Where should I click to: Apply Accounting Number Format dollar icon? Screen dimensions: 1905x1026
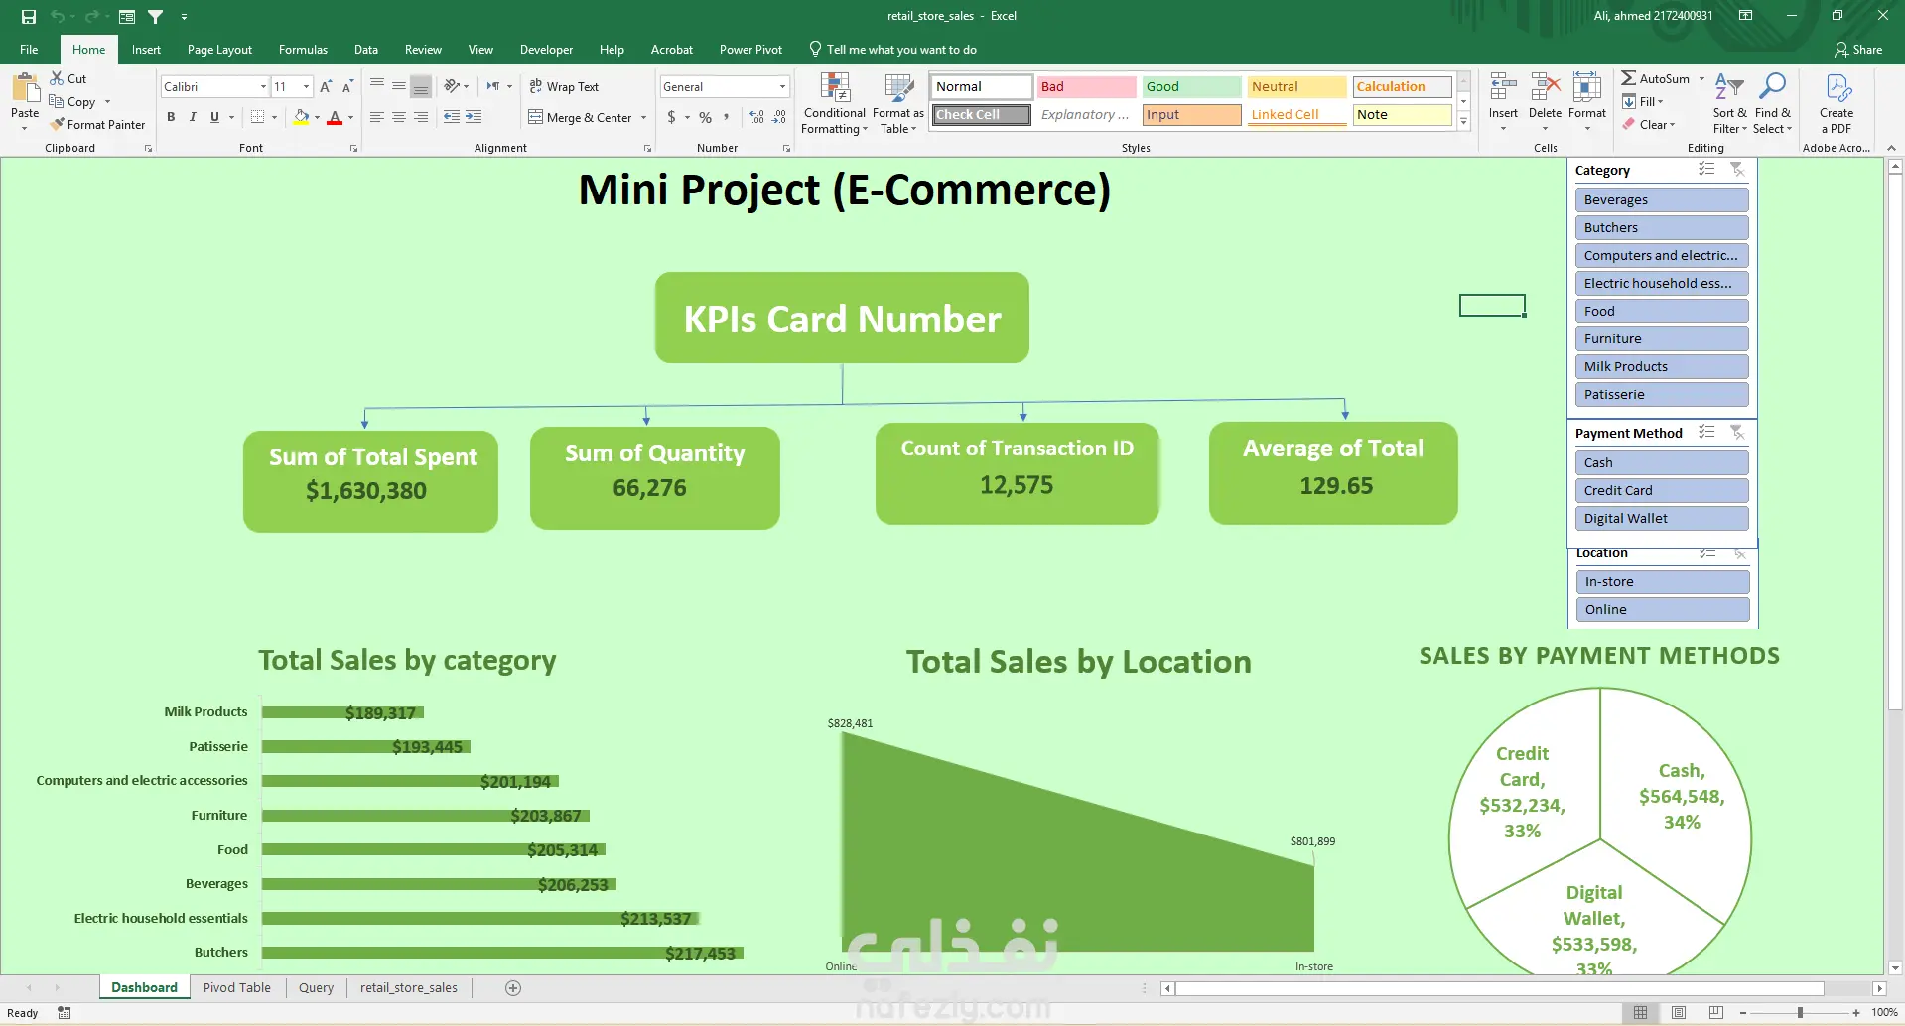pyautogui.click(x=672, y=117)
